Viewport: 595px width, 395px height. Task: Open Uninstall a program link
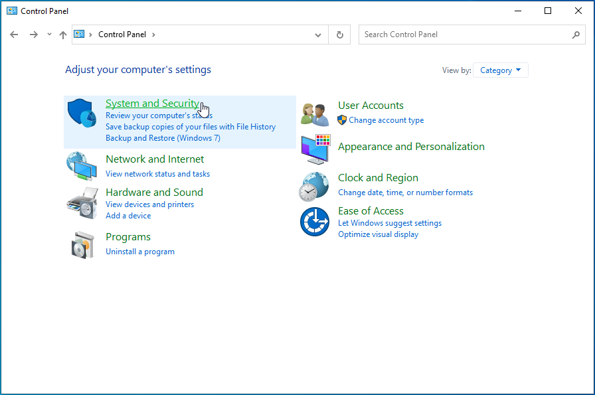140,252
